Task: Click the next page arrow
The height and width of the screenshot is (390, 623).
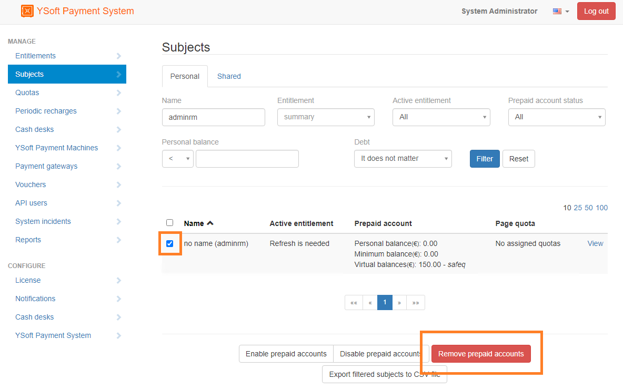Action: pos(399,303)
